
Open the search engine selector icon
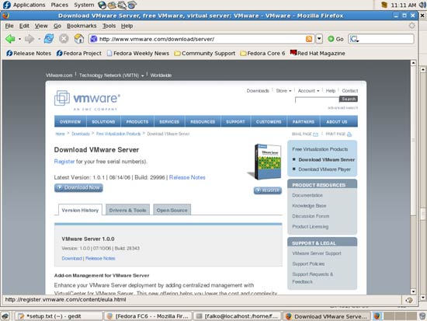354,39
